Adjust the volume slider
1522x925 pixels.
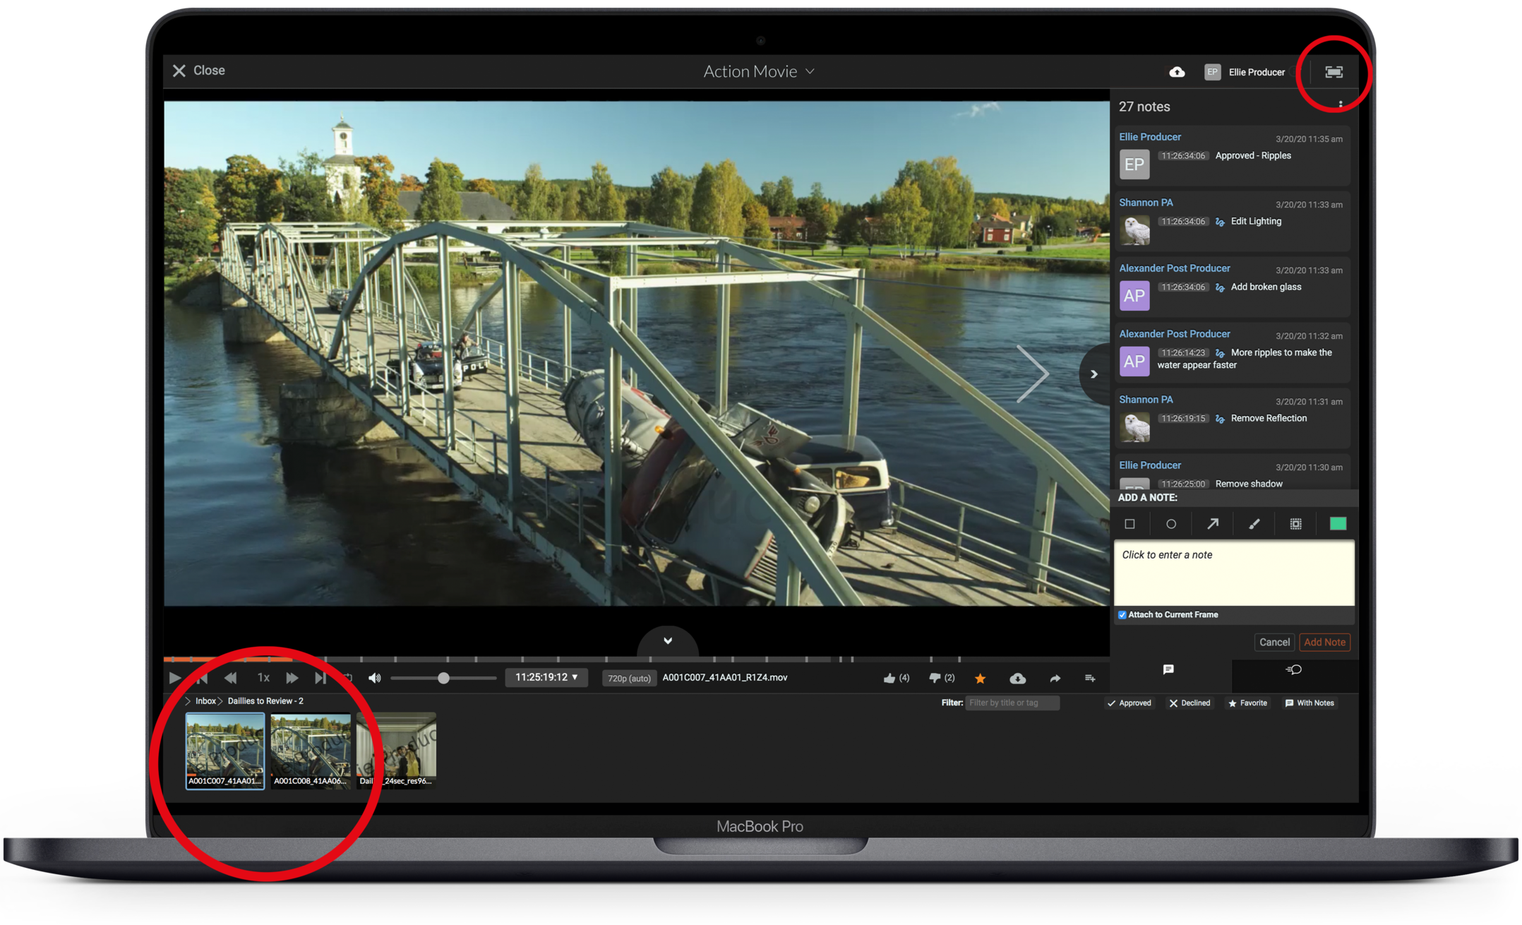(x=443, y=678)
